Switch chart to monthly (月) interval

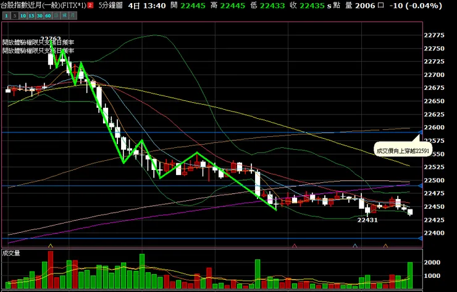tap(73, 15)
